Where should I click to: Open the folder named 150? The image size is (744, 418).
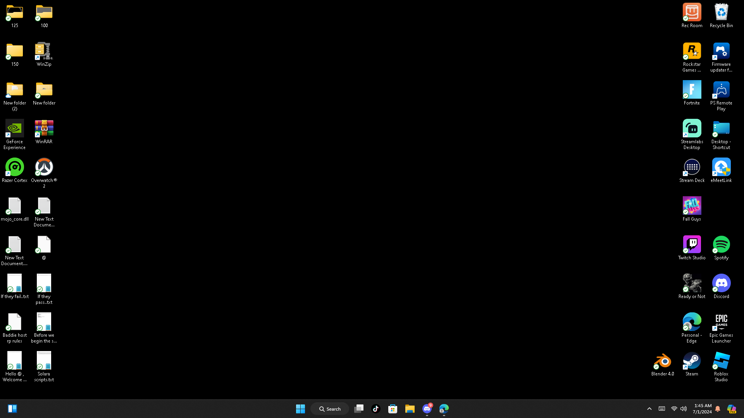[14, 54]
